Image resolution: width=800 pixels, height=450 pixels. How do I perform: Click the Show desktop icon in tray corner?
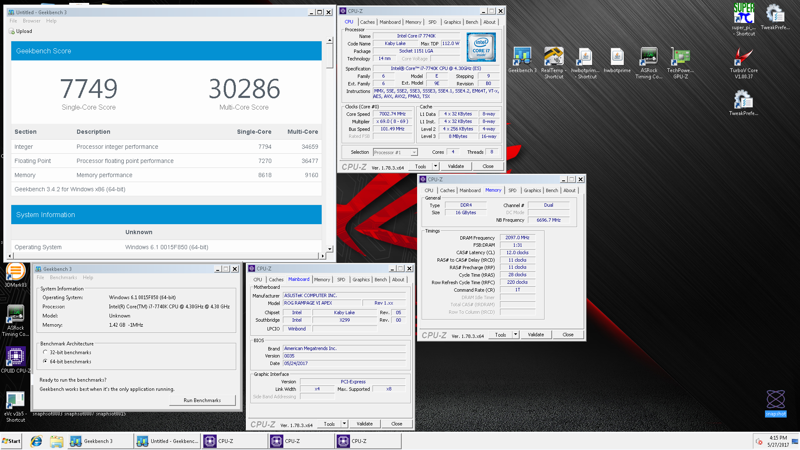coord(795,441)
